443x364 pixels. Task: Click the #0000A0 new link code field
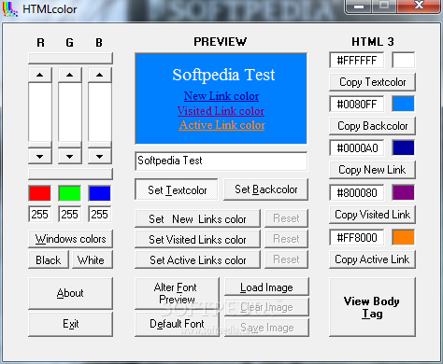357,147
